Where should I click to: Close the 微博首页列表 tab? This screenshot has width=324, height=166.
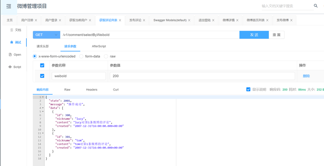point(267,20)
